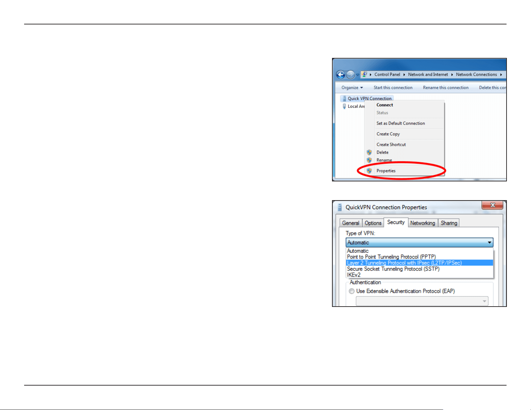This screenshot has height=410, width=531.
Task: Click the Local Area connection icon
Action: 344,106
